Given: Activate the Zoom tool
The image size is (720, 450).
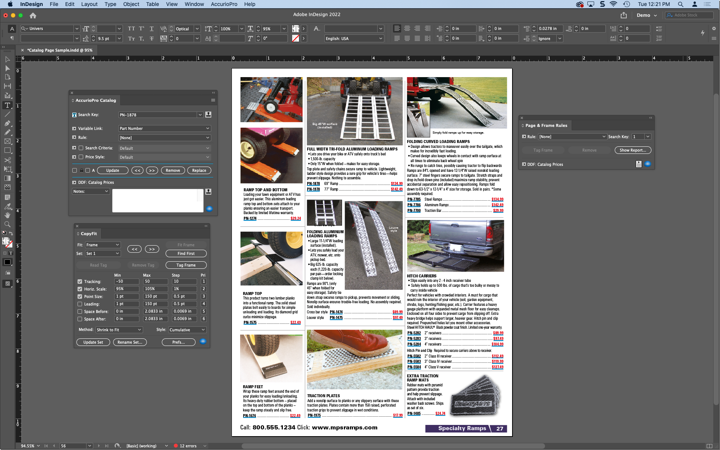Looking at the screenshot, I should pyautogui.click(x=7, y=224).
